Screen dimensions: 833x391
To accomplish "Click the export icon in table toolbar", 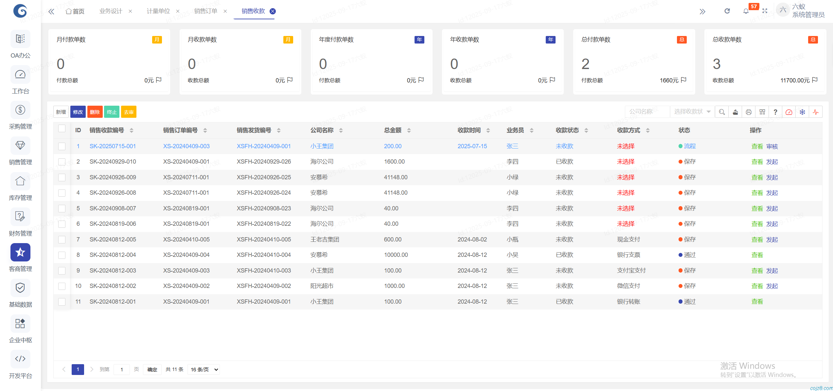I will tap(735, 112).
